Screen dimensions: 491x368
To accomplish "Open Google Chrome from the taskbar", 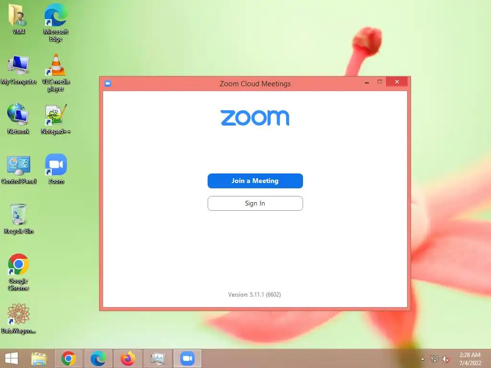I will [x=69, y=358].
